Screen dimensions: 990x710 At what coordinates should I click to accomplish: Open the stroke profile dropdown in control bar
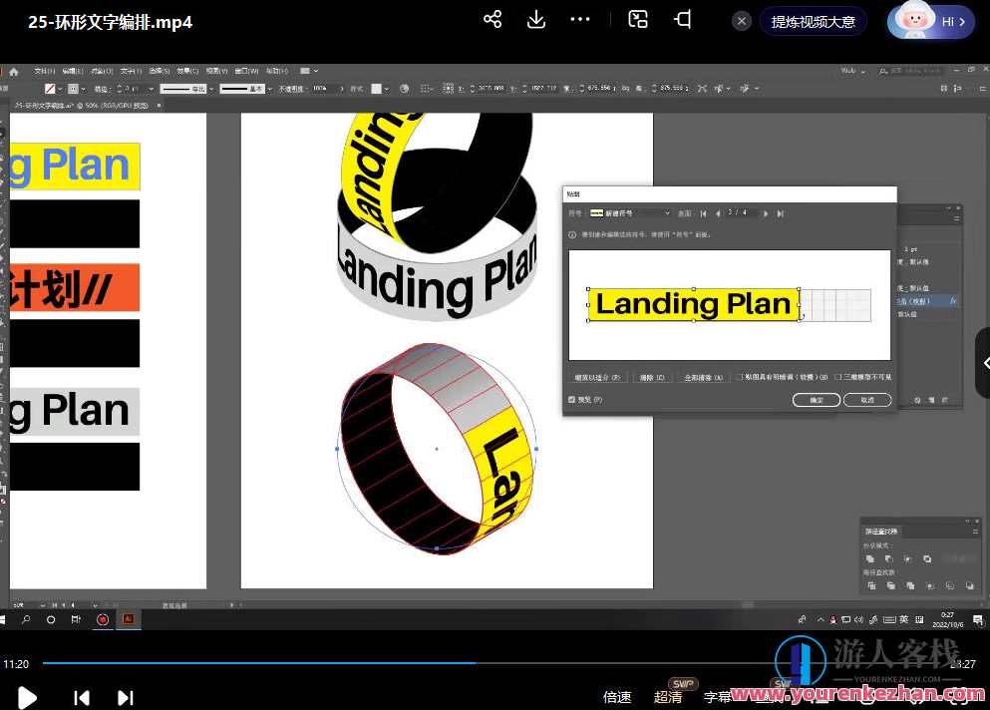pyautogui.click(x=209, y=89)
